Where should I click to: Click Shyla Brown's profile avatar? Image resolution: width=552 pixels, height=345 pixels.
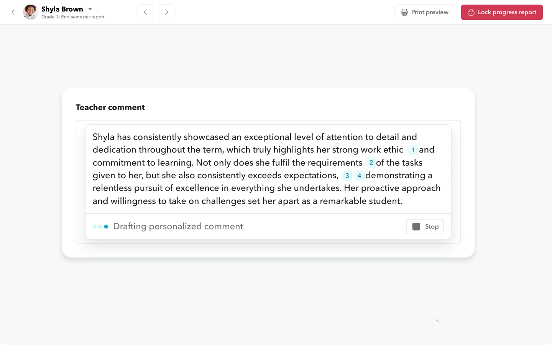pyautogui.click(x=30, y=12)
